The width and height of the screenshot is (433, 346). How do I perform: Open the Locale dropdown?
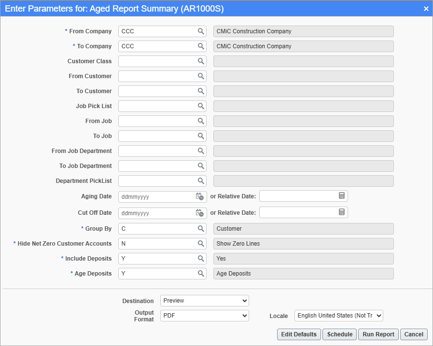338,316
